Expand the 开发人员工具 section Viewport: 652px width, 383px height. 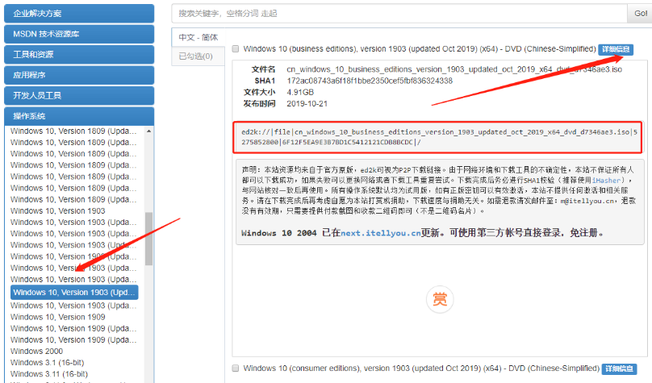[78, 95]
